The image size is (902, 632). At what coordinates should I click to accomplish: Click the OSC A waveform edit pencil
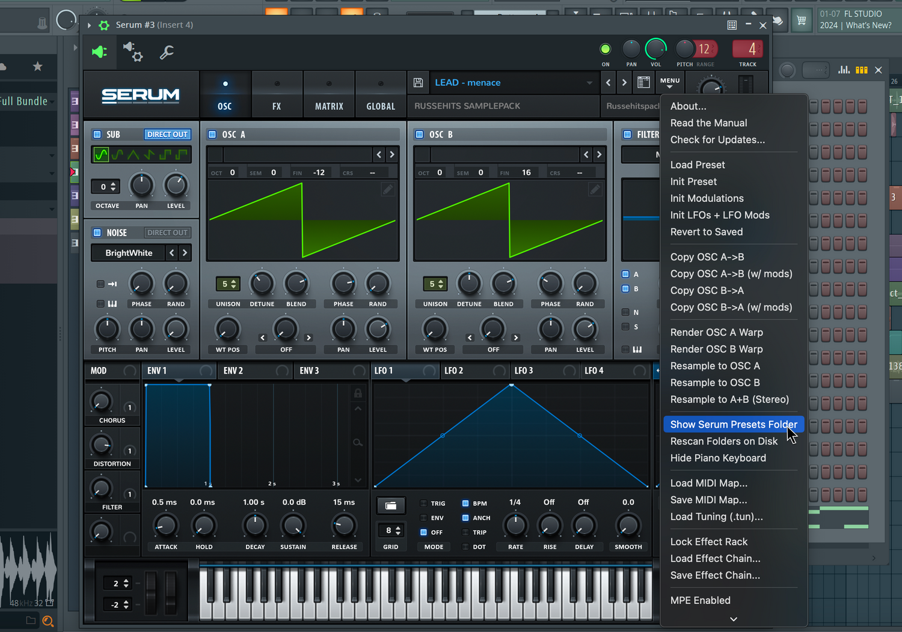click(x=388, y=190)
